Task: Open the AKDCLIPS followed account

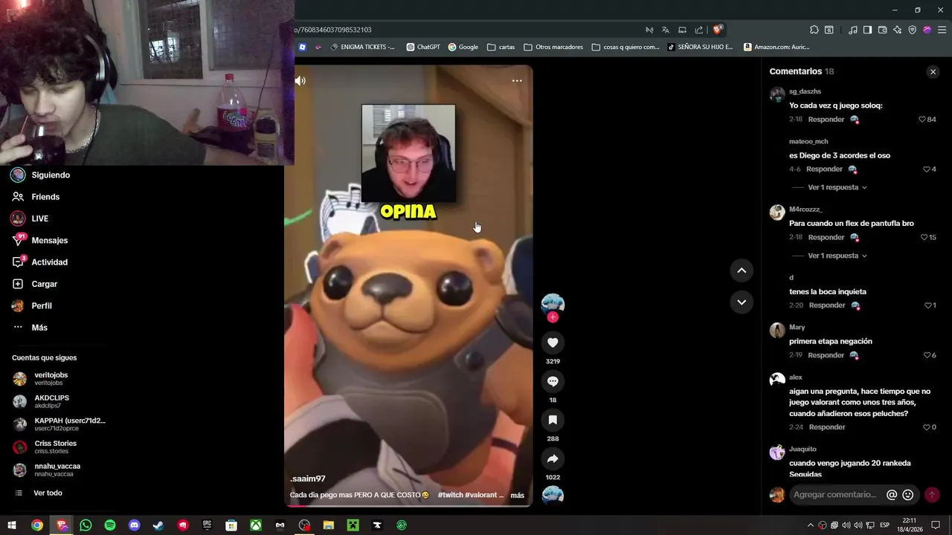Action: click(x=51, y=402)
